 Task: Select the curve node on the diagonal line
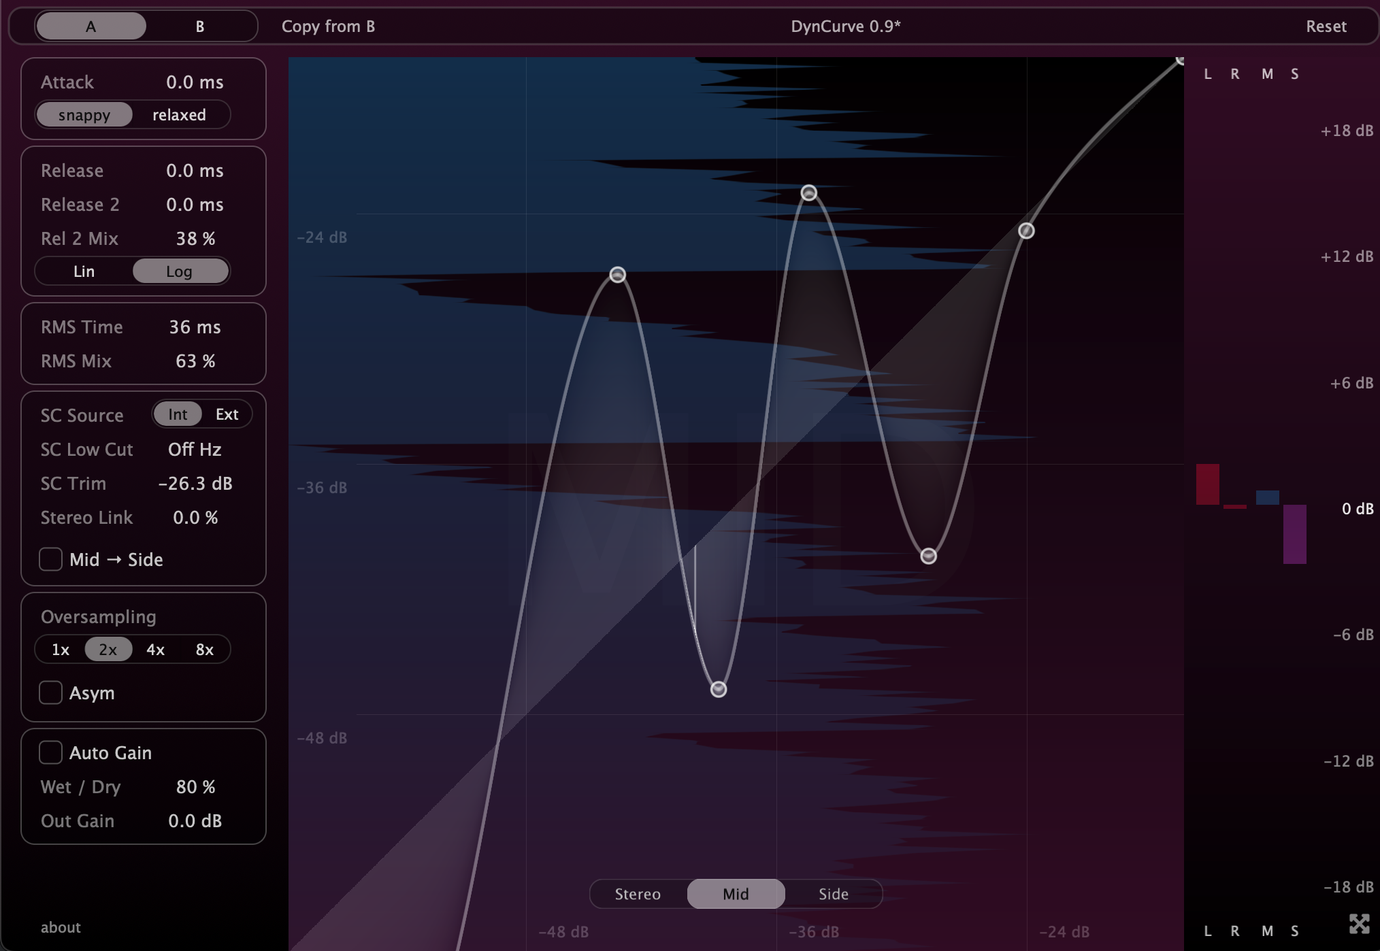point(1026,231)
